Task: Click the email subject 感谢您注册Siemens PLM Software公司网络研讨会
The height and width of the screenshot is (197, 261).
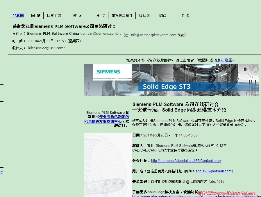Action: 64,26
